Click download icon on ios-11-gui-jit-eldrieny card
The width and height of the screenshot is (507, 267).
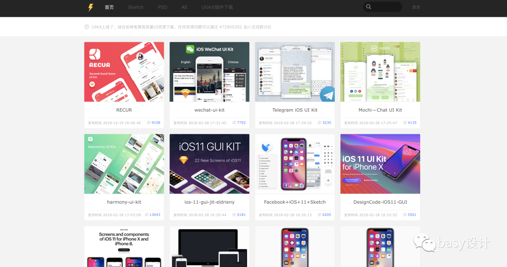[234, 215]
